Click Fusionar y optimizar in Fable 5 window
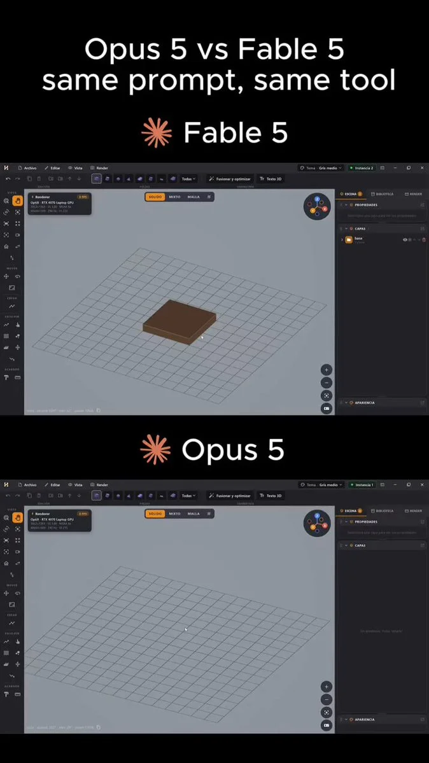Image resolution: width=429 pixels, height=763 pixels. tap(230, 179)
